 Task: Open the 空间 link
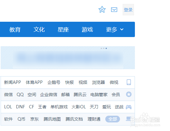(32, 95)
